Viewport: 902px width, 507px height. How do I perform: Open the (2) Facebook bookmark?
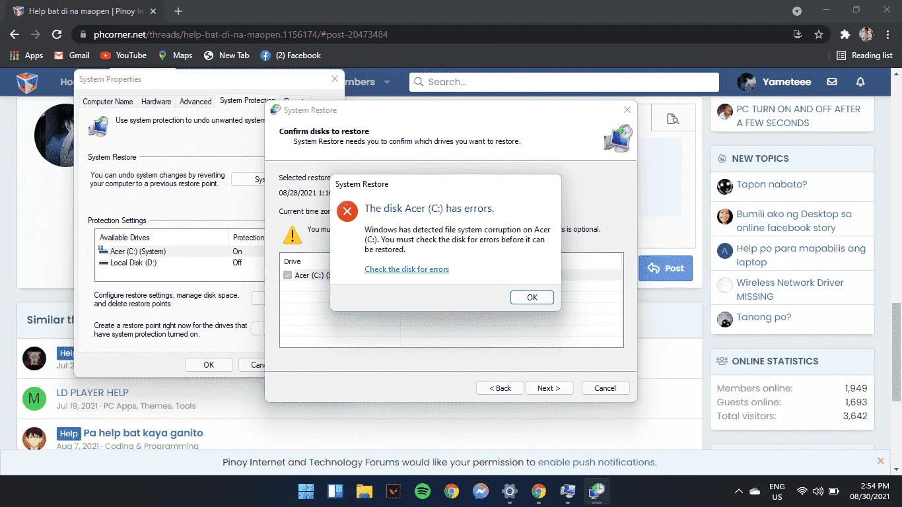pyautogui.click(x=291, y=55)
